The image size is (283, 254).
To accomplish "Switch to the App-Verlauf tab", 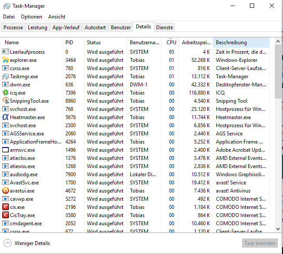I will (x=66, y=28).
